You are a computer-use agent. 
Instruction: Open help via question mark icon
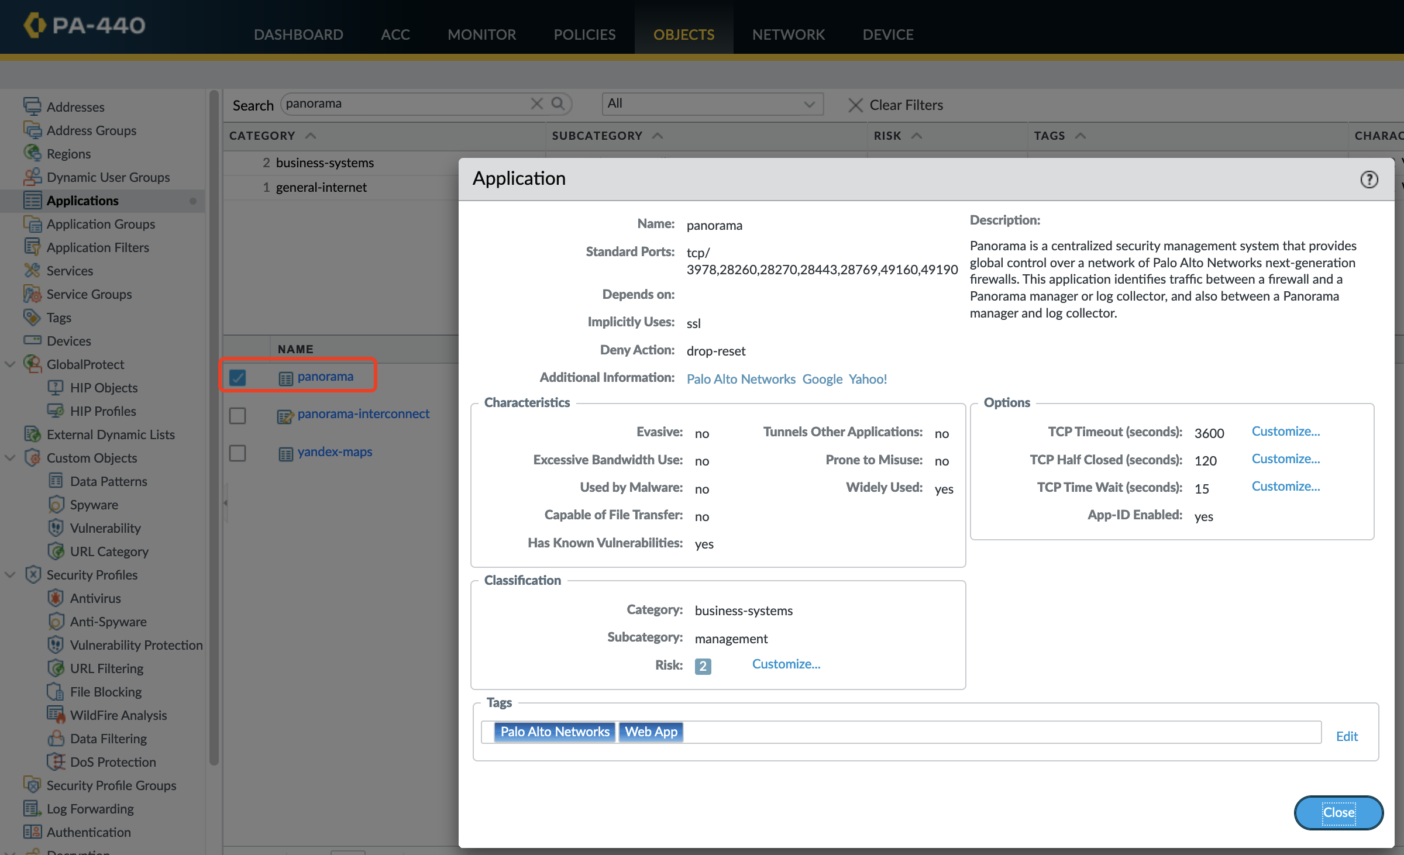pyautogui.click(x=1369, y=180)
